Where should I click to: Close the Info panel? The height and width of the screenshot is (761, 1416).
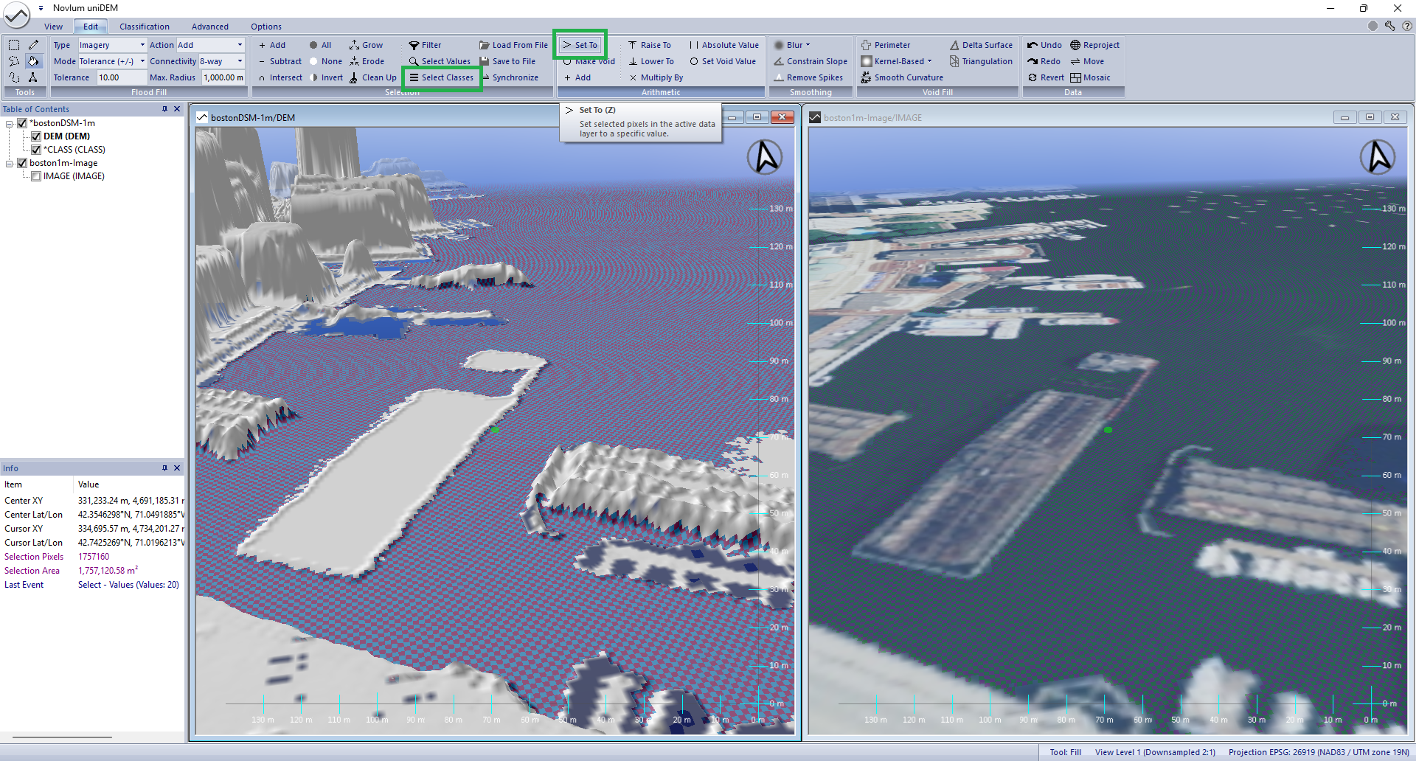[x=177, y=468]
